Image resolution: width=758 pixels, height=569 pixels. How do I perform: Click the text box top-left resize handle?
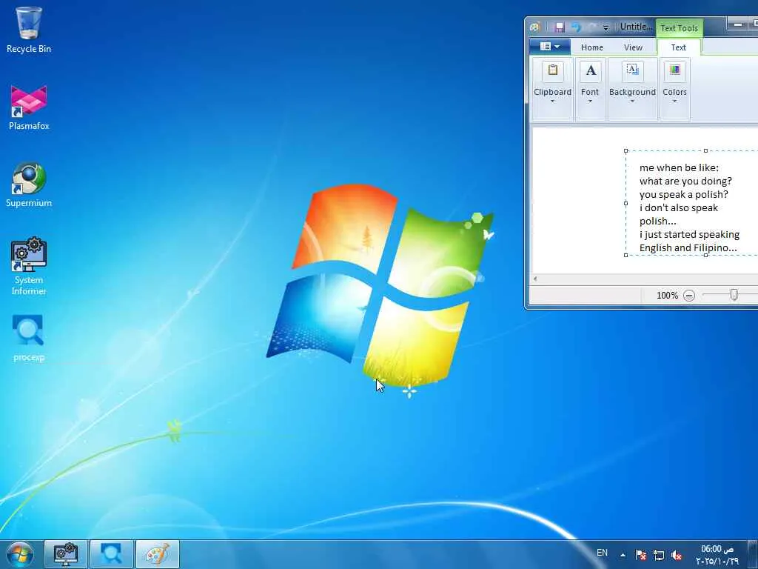click(x=626, y=151)
